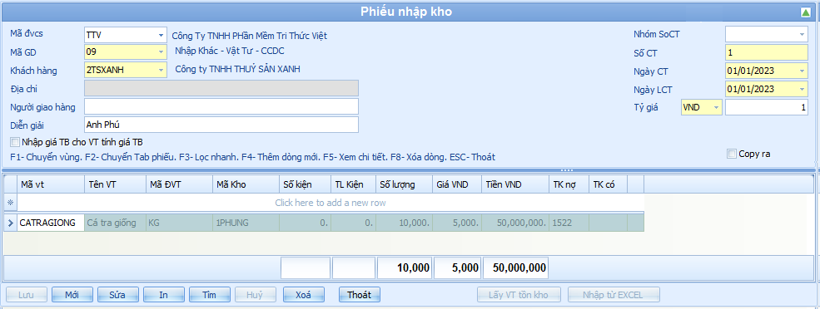Image resolution: width=820 pixels, height=309 pixels.
Task: Click the Lưu button
Action: click(26, 295)
